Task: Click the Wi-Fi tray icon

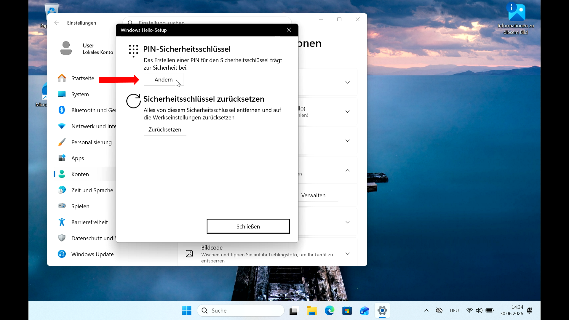Action: [469, 311]
